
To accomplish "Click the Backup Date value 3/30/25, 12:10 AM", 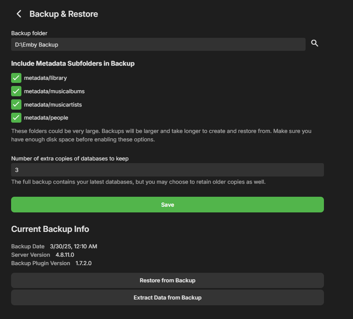I will (x=73, y=246).
